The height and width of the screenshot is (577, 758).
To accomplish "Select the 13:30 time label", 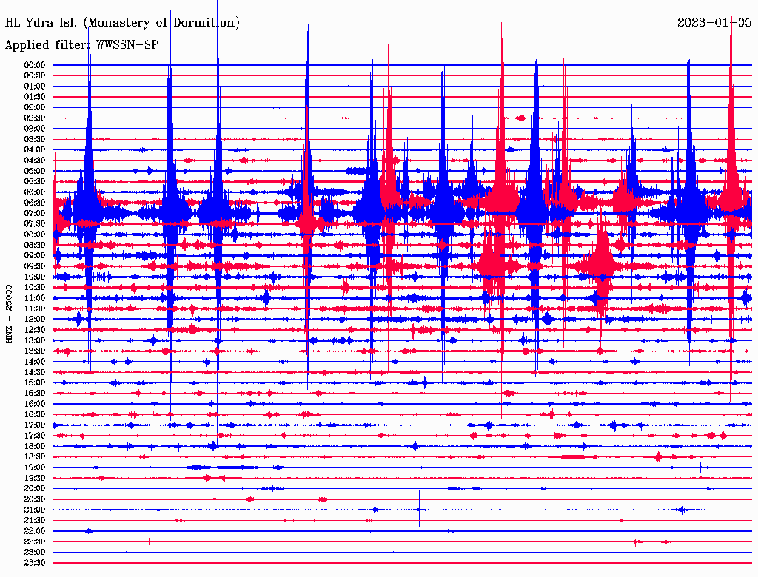I will click(x=35, y=351).
